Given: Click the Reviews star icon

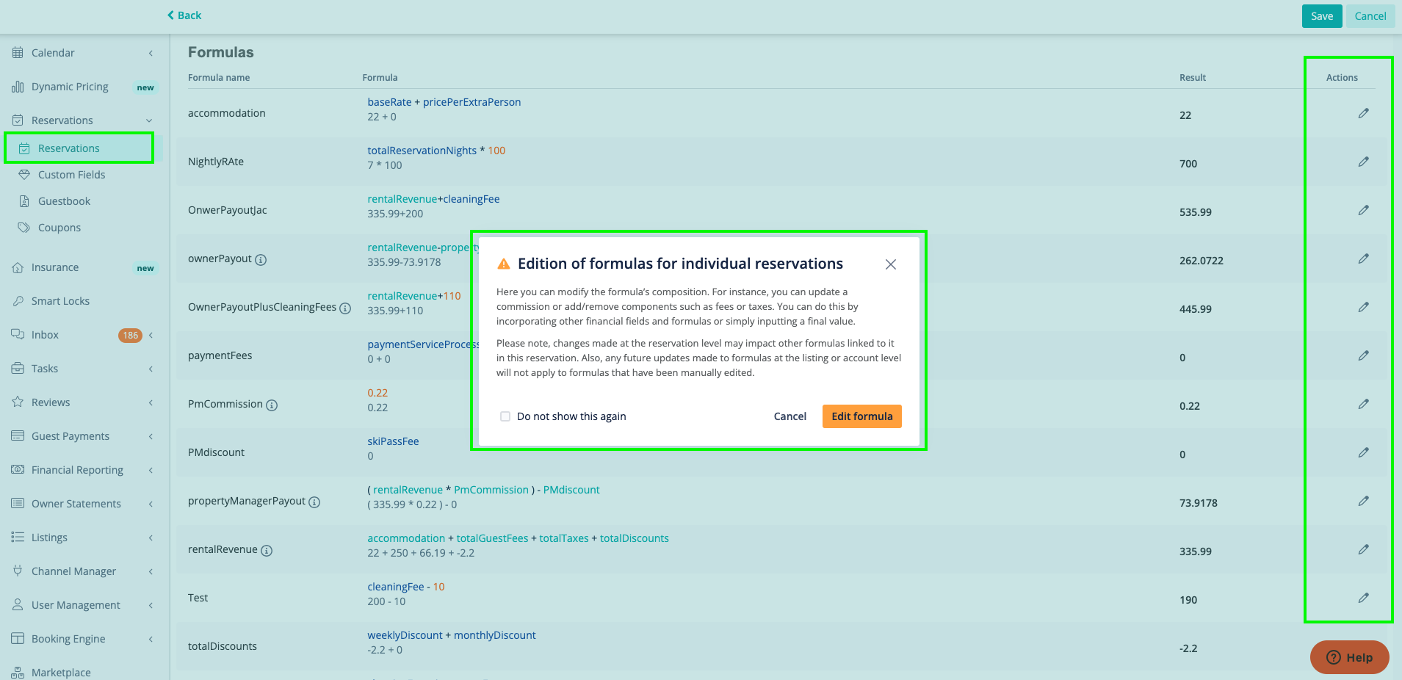Looking at the screenshot, I should [x=18, y=402].
